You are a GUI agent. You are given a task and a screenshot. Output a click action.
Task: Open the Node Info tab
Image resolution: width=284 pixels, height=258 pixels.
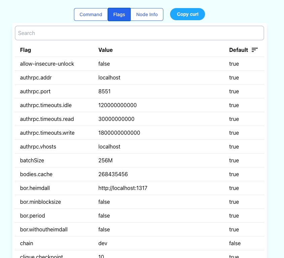(147, 14)
